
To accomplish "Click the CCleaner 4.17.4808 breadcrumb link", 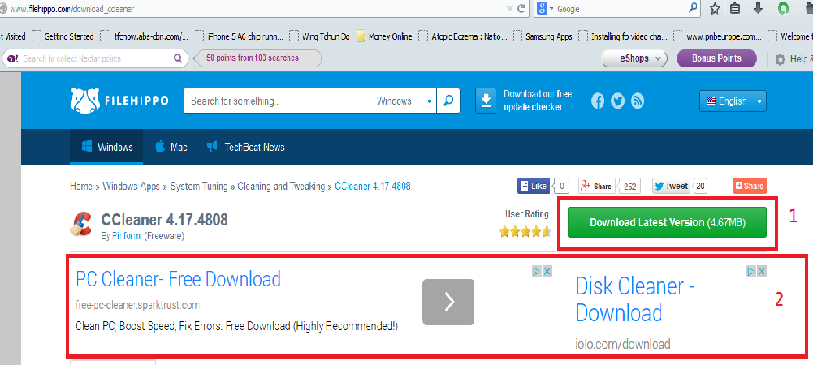I will [x=373, y=186].
